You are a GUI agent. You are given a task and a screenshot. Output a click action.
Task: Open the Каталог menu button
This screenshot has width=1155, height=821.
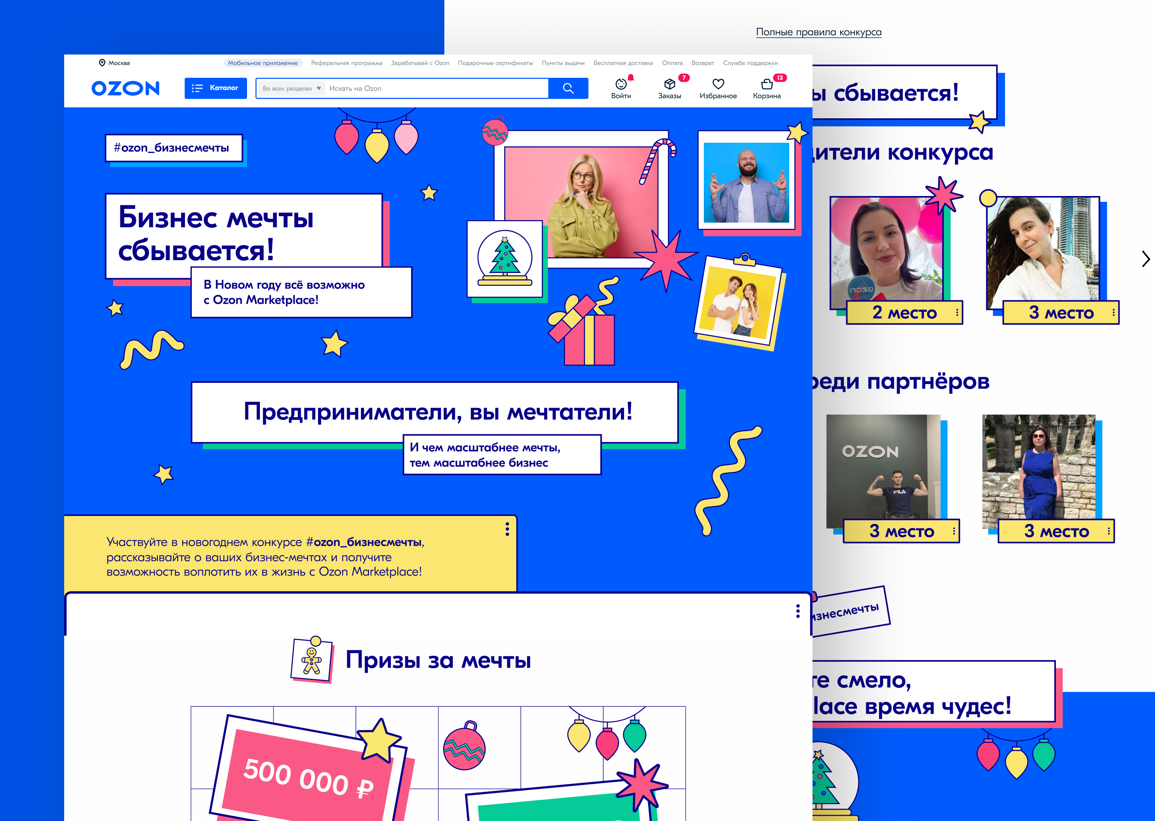click(x=215, y=88)
